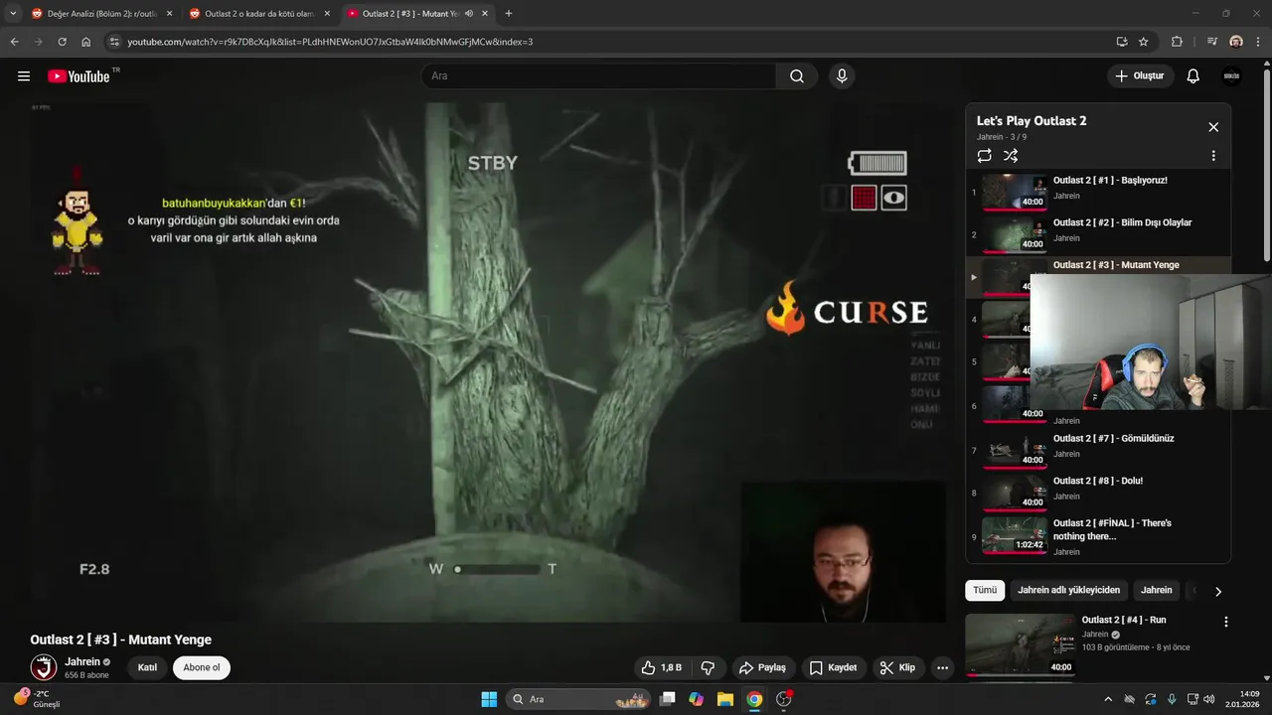The width and height of the screenshot is (1272, 715).
Task: Select the Jahrein filter chip
Action: (1156, 590)
